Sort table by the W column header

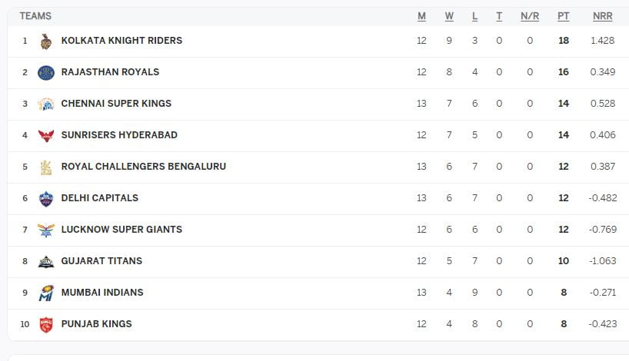(449, 16)
